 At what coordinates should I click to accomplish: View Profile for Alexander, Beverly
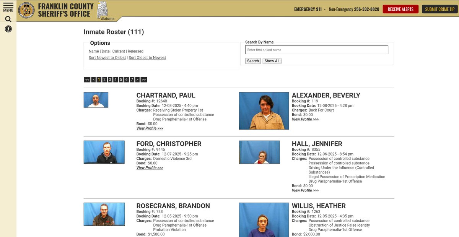point(305,119)
